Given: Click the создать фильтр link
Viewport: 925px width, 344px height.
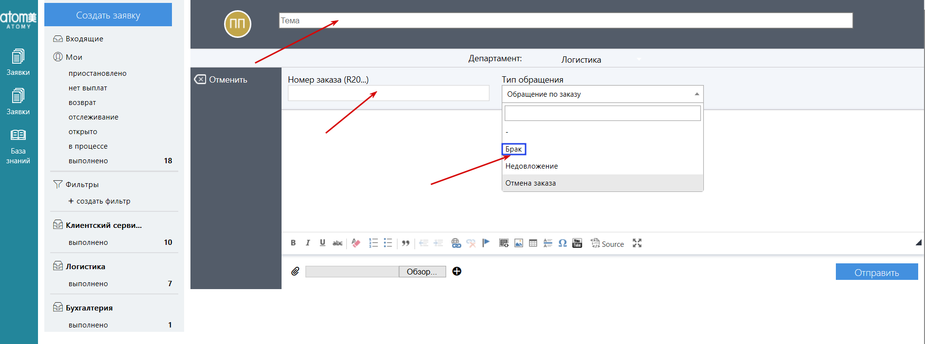Looking at the screenshot, I should click(99, 201).
